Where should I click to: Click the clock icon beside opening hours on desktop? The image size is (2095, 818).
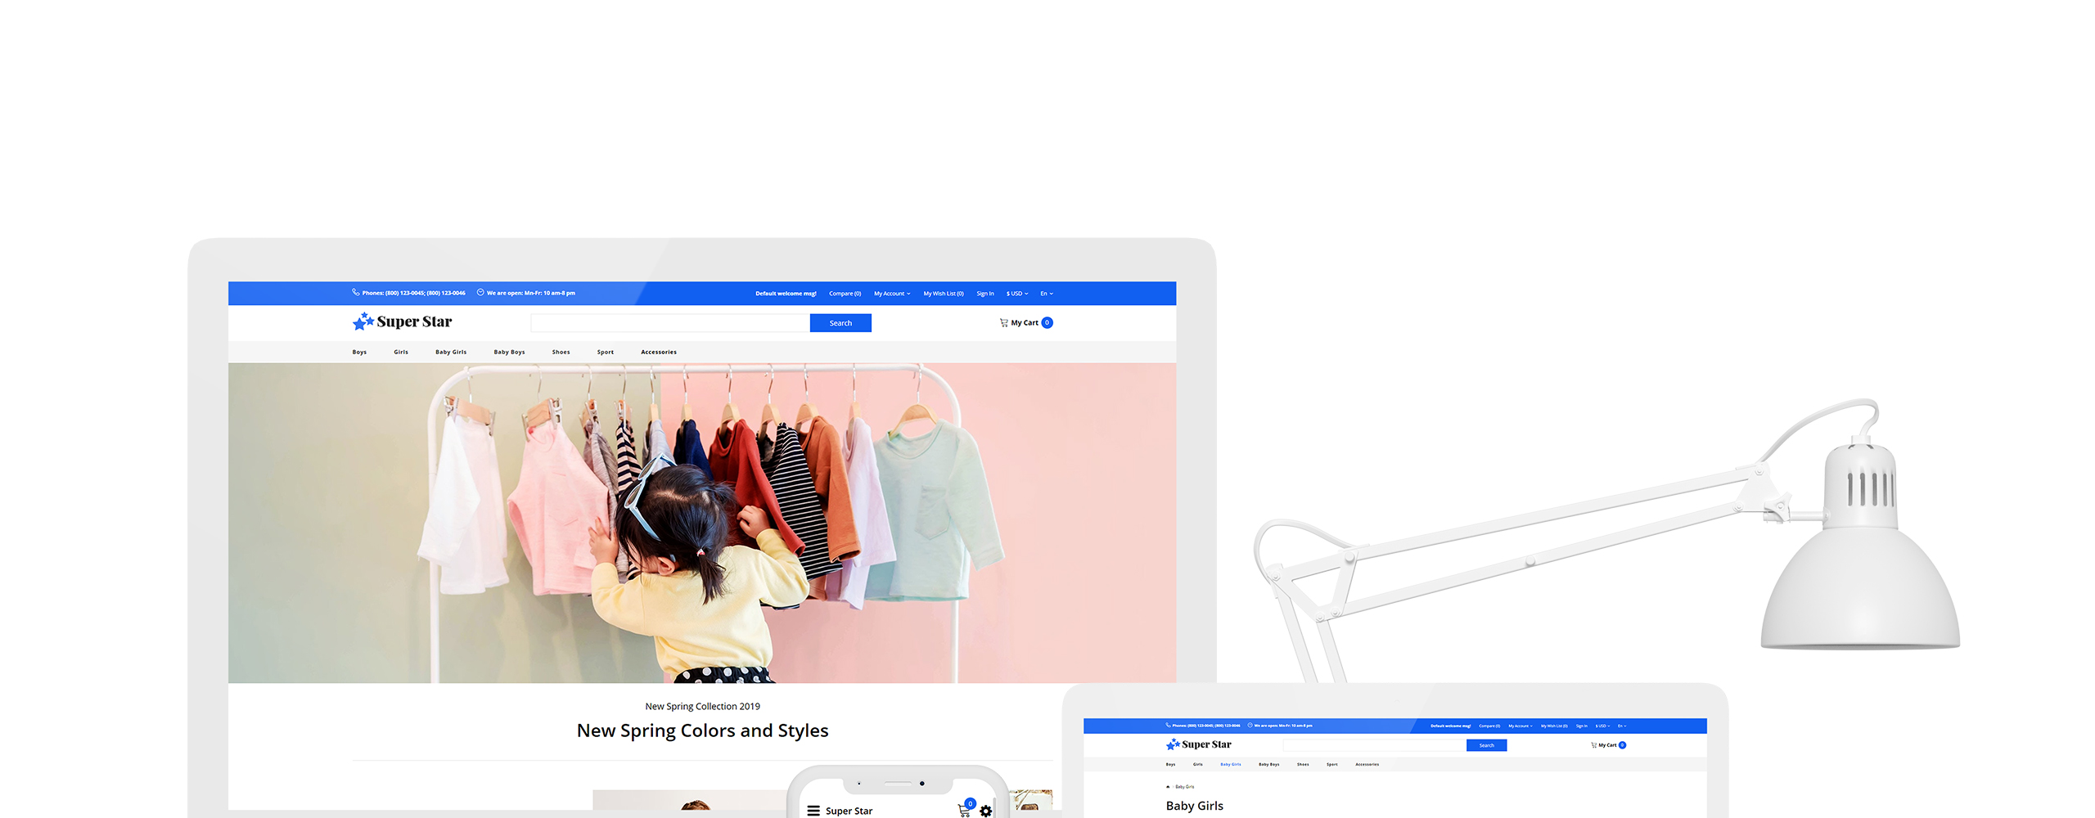coord(480,292)
